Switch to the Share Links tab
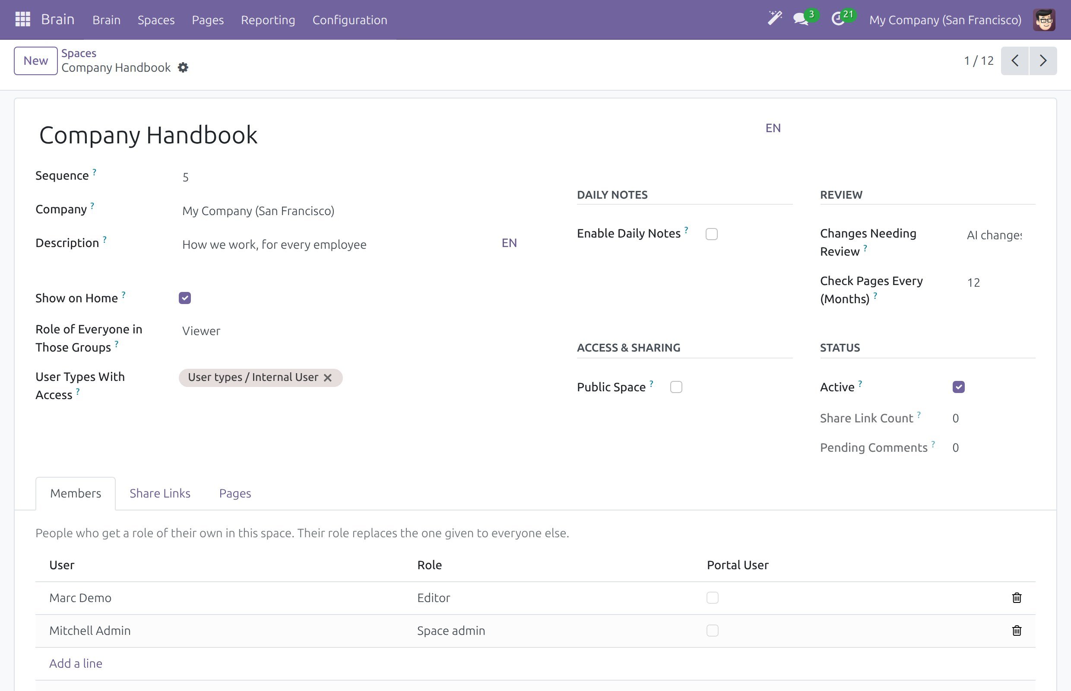The height and width of the screenshot is (691, 1071). [x=160, y=493]
